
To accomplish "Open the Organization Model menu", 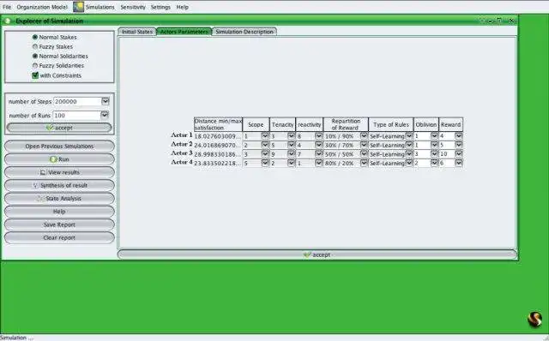I will point(42,7).
